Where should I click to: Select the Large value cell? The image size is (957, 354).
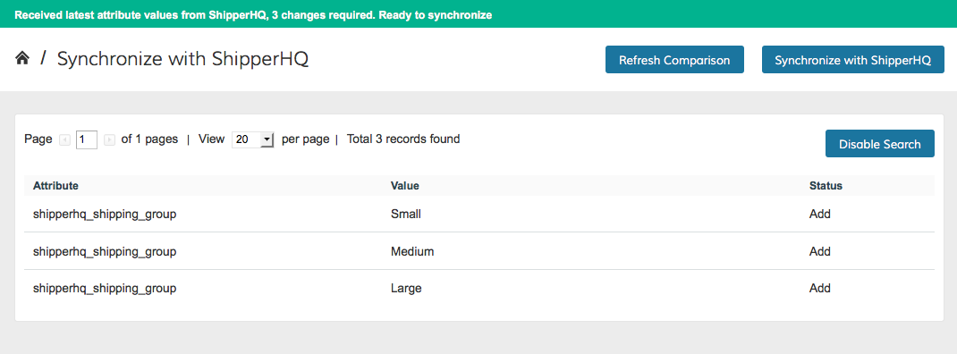(406, 288)
